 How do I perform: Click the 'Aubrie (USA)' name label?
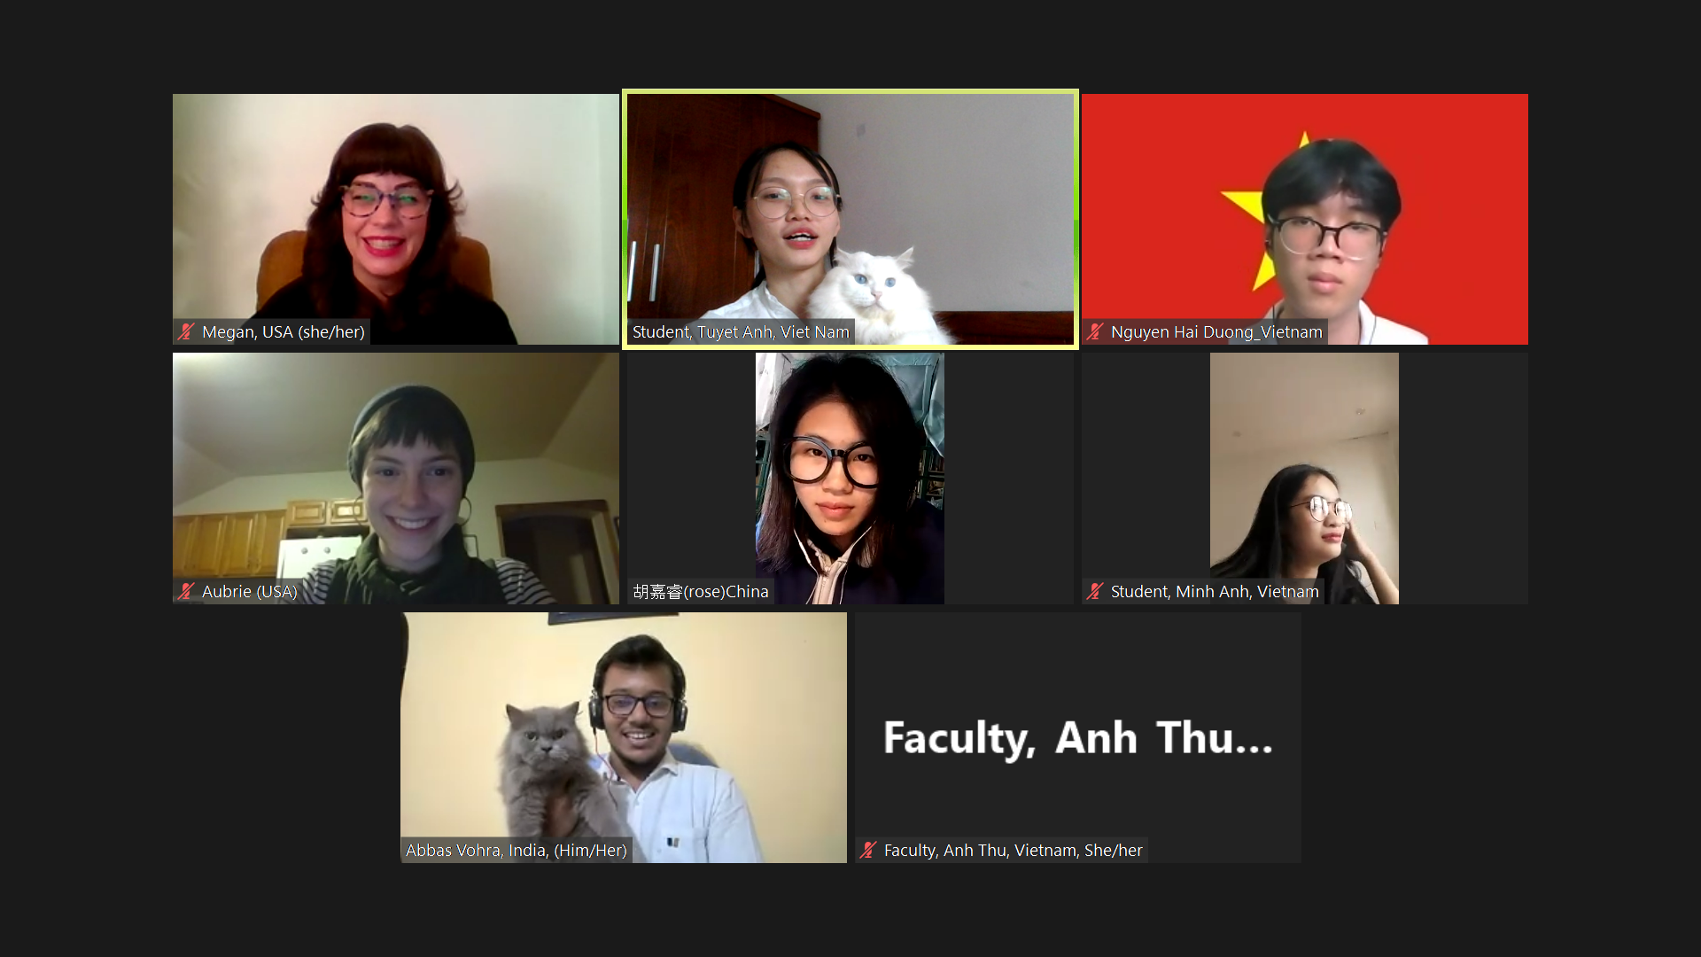click(250, 592)
